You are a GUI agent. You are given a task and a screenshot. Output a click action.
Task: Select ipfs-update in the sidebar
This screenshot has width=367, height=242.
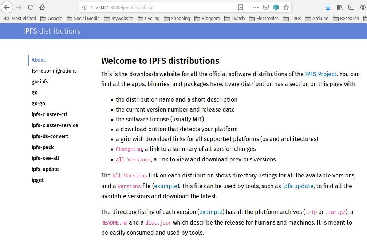click(x=45, y=169)
